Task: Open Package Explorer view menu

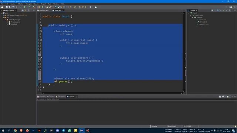Action: tap(28, 10)
